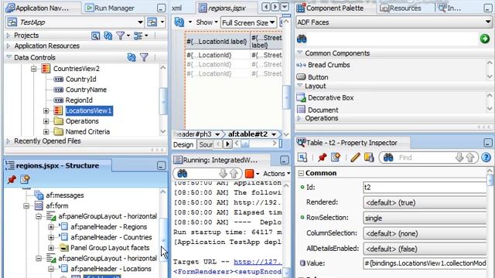Click the Value field with bindings.LocationsView1
The image size is (495, 278).
click(x=425, y=263)
